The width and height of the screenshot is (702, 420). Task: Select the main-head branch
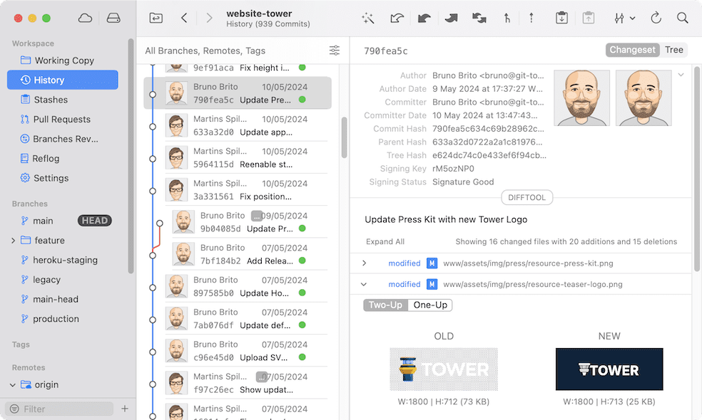(63, 300)
